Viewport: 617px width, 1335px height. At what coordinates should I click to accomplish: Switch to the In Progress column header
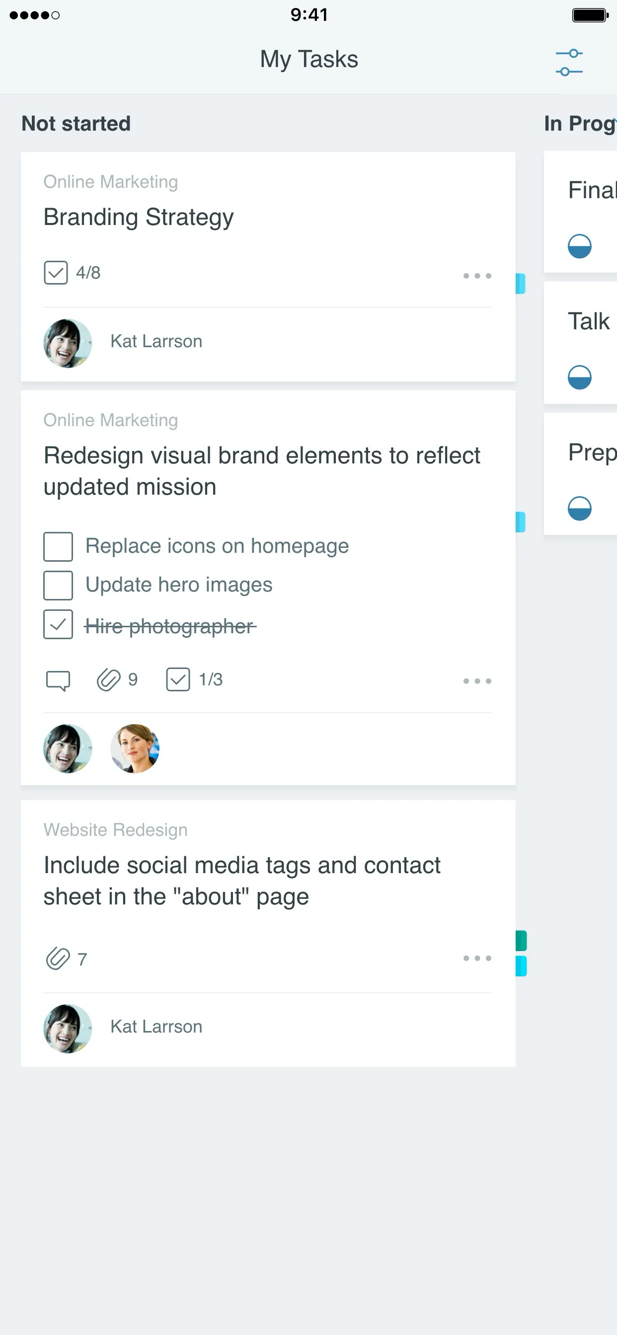(x=580, y=124)
